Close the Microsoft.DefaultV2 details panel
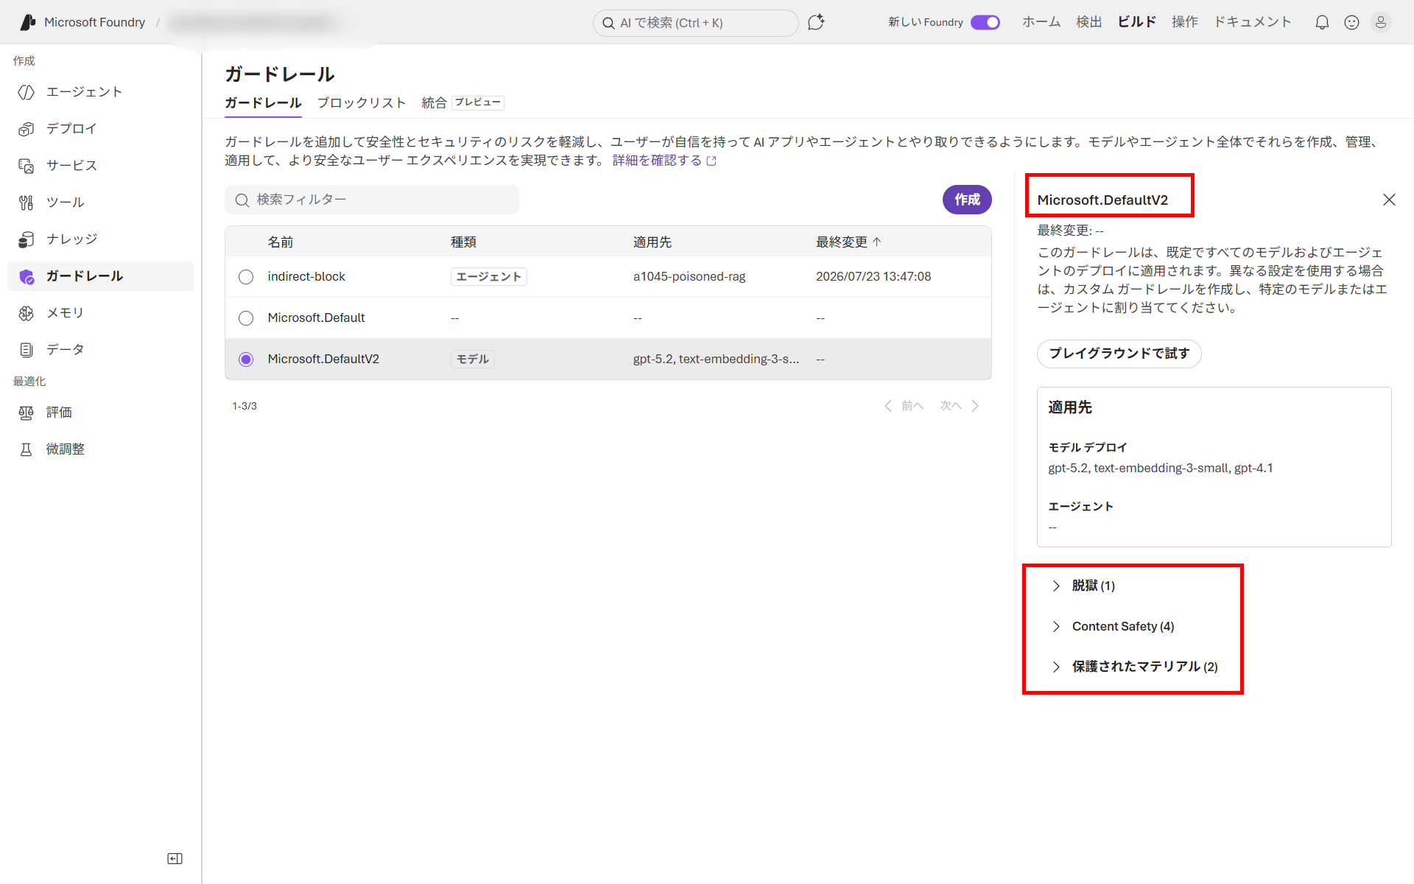Screen dimensions: 1414x884 1389,200
